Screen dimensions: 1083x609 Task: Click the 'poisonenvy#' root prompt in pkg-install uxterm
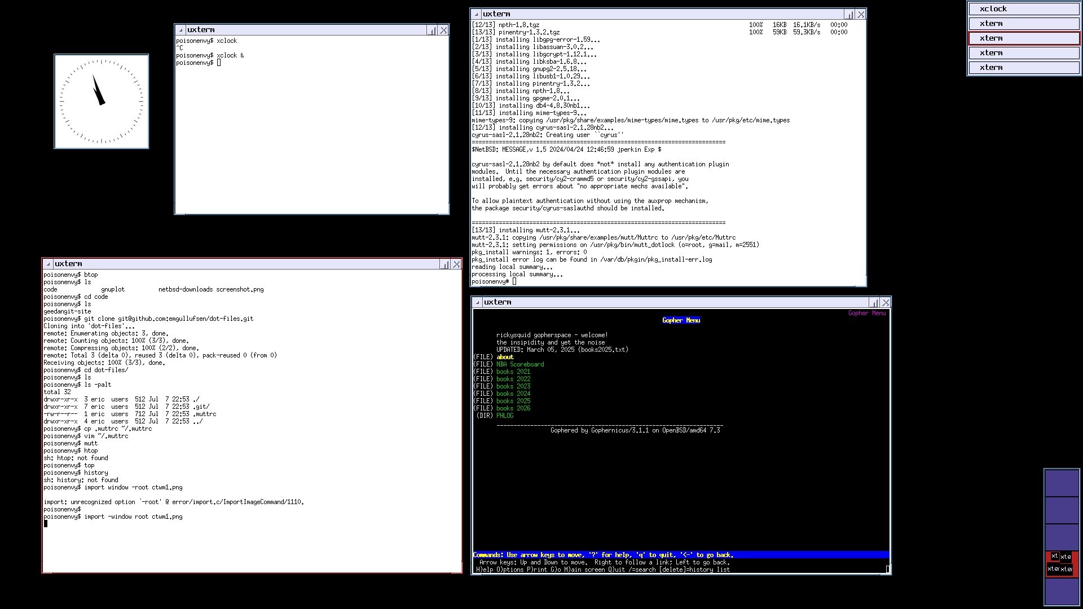click(490, 281)
